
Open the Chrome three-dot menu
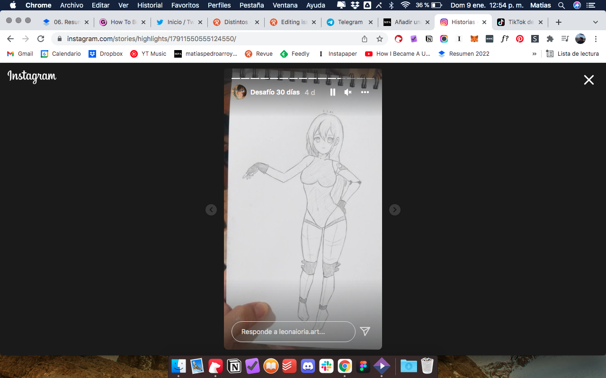pyautogui.click(x=596, y=39)
